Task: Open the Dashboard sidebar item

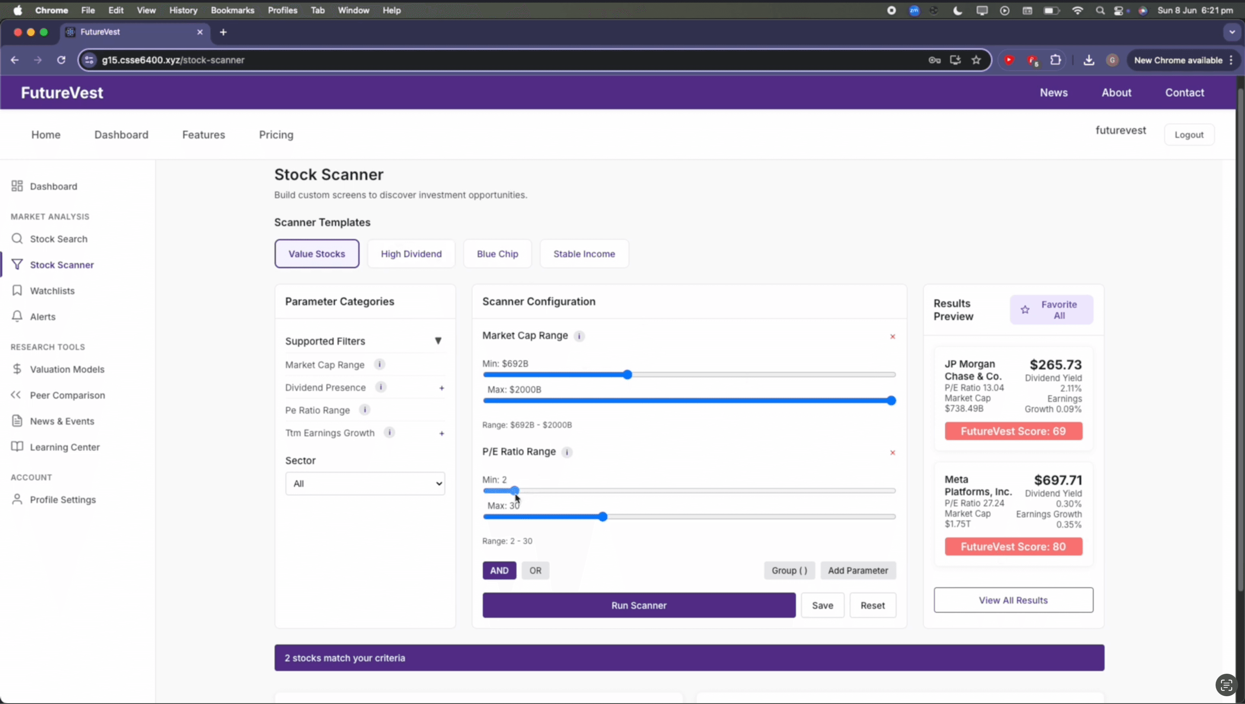Action: coord(45,186)
